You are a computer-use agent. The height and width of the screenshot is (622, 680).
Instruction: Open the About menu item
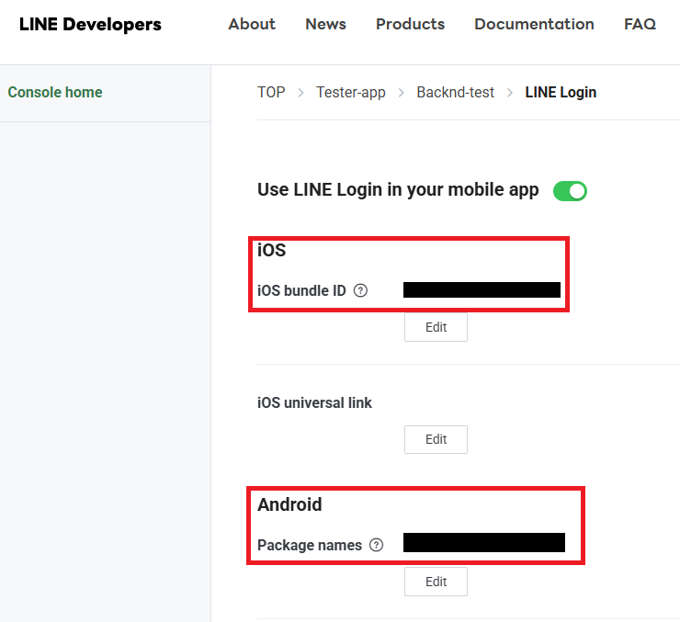(252, 25)
